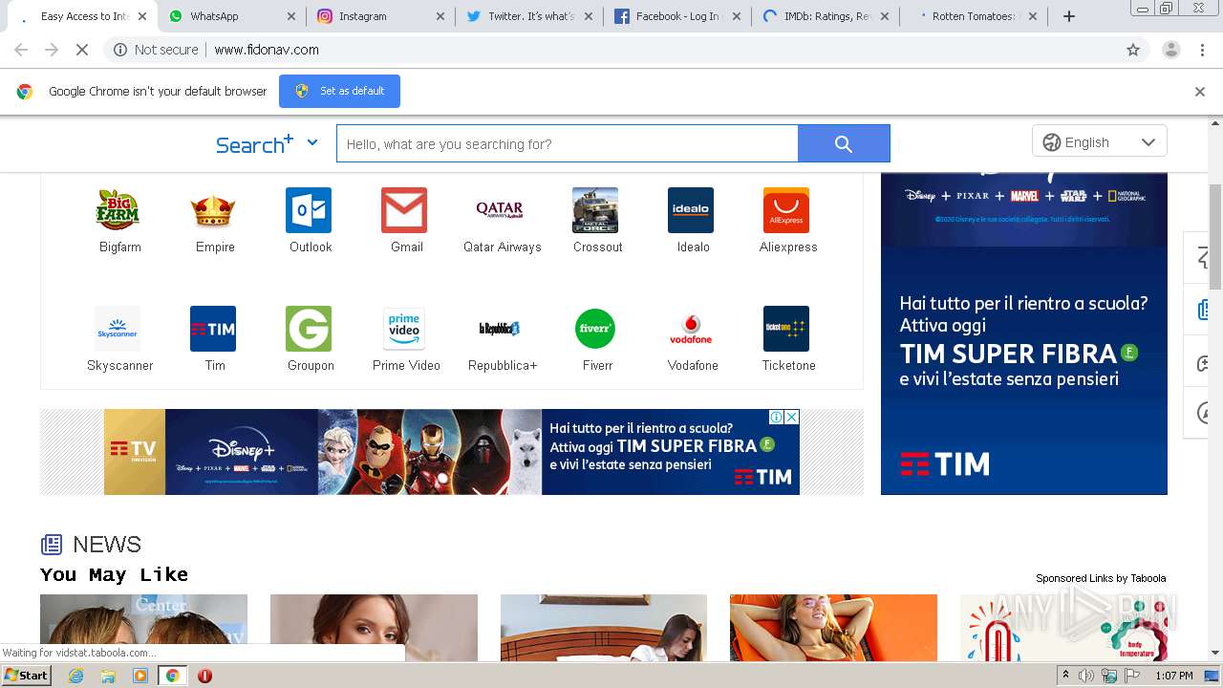Open the Gmail envelope icon
The width and height of the screenshot is (1223, 688).
point(404,210)
